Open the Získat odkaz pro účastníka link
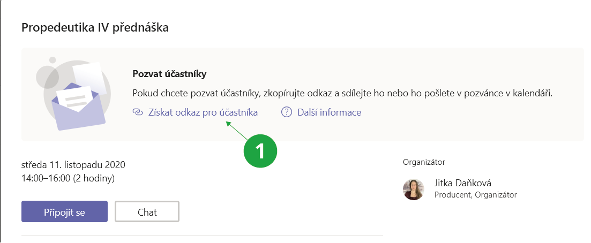The image size is (591, 243). (x=203, y=112)
